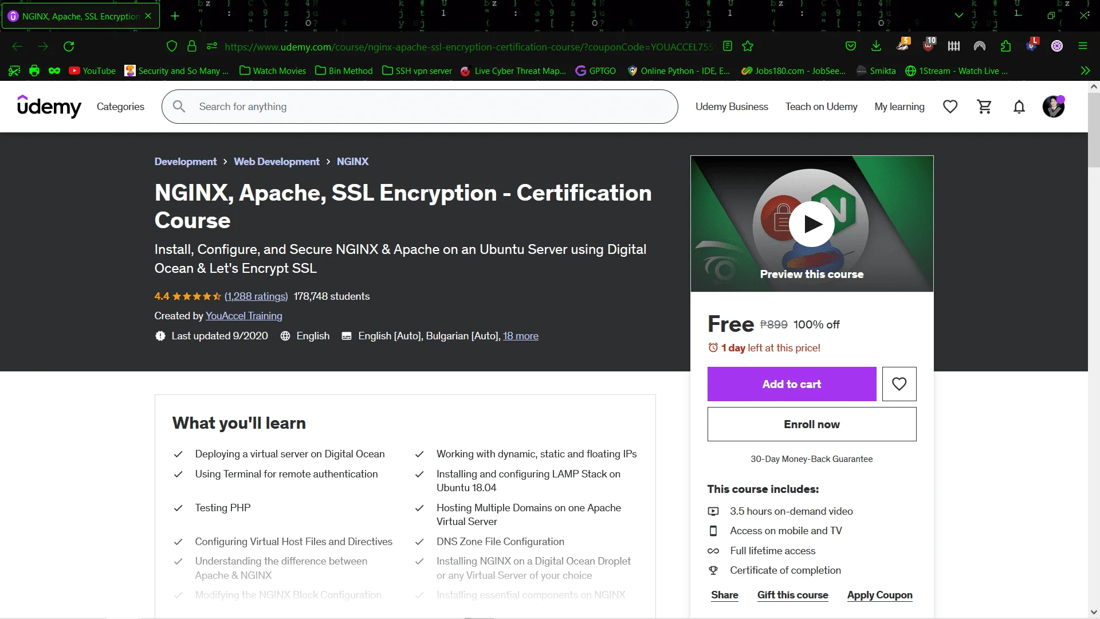Viewport: 1100px width, 619px height.
Task: Click Gift this course
Action: point(793,595)
